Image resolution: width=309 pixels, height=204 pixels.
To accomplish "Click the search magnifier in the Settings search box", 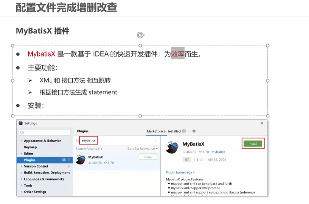I will [x=22, y=132].
